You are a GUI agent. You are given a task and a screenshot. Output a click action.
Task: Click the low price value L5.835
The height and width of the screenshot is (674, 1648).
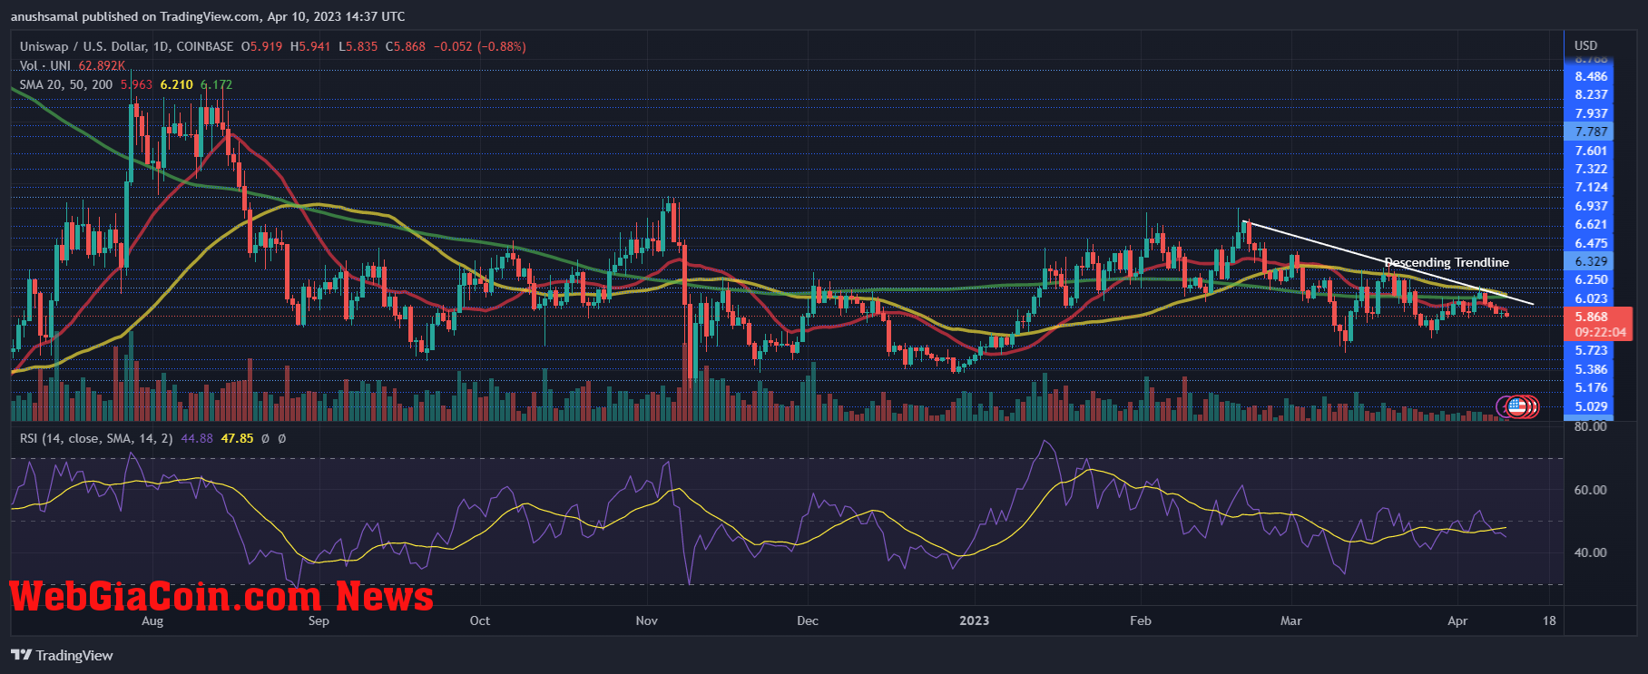(x=358, y=46)
